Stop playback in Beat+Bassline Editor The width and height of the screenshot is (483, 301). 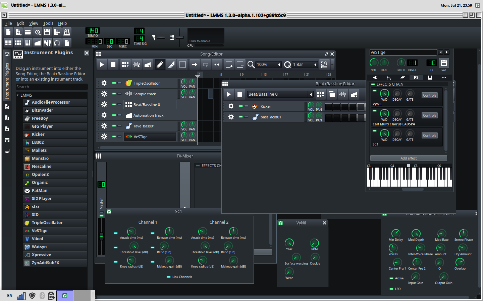point(240,94)
